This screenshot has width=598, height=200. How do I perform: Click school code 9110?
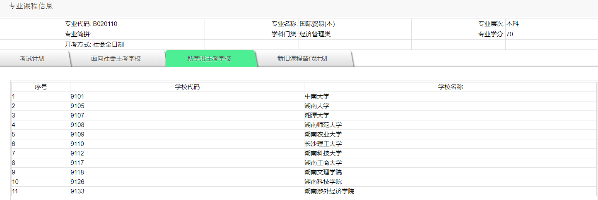click(x=77, y=144)
